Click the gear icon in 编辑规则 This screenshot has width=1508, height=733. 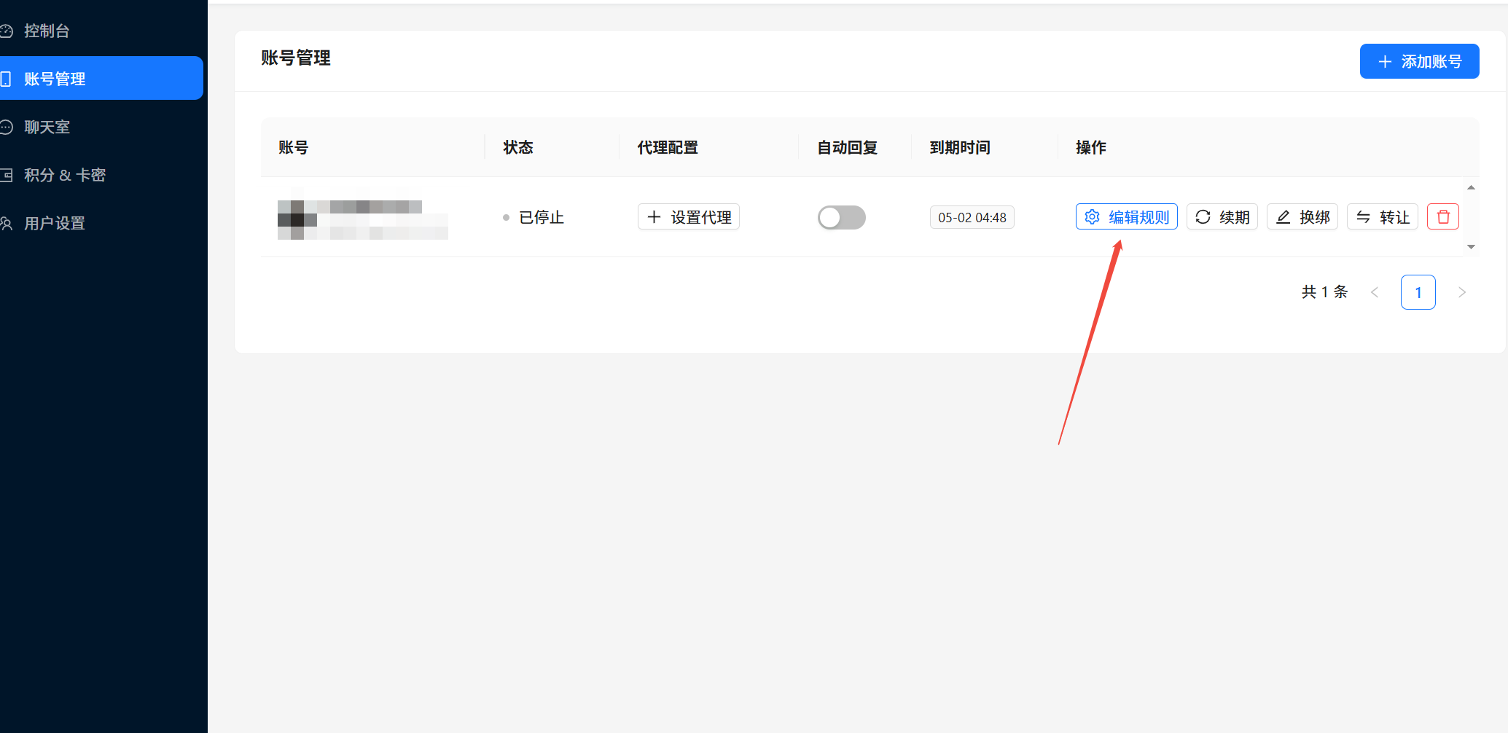tap(1092, 217)
